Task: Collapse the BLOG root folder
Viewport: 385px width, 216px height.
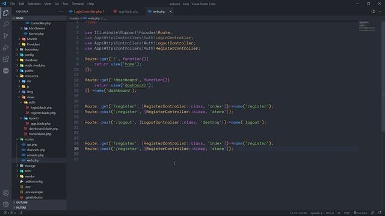Action: (x=39, y=18)
